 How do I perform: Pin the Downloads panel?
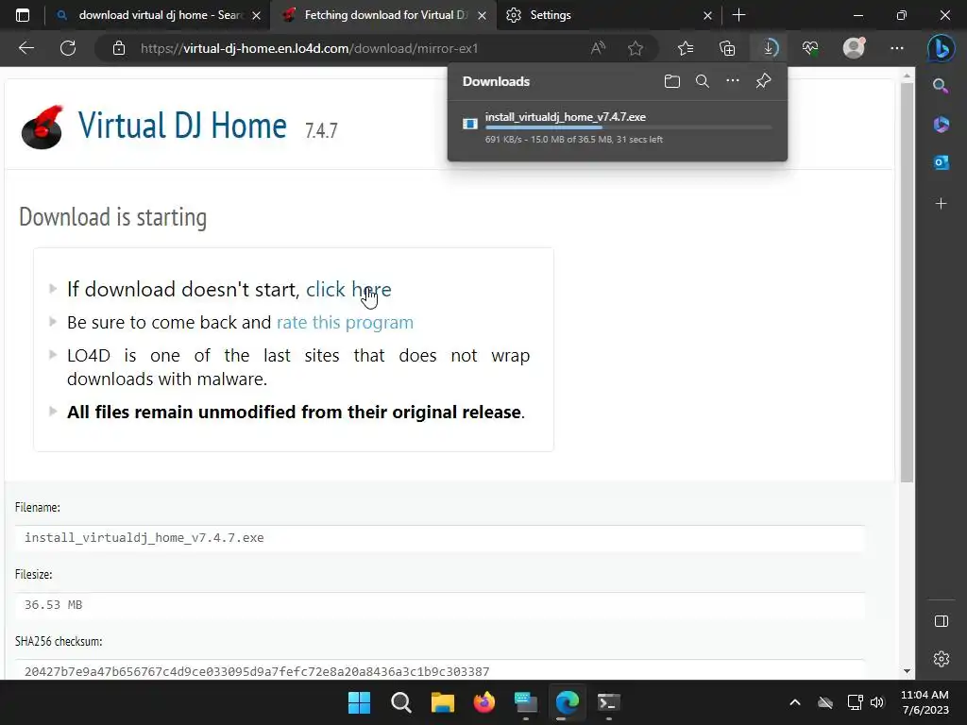click(x=763, y=81)
